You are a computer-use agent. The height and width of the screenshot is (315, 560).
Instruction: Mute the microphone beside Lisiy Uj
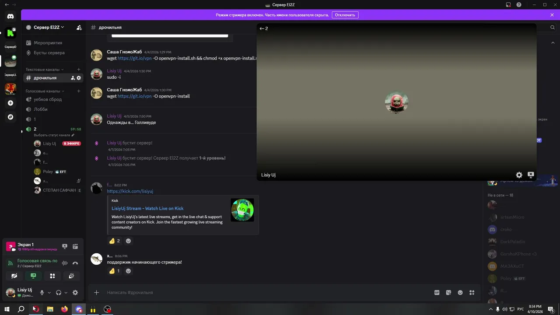click(x=42, y=293)
